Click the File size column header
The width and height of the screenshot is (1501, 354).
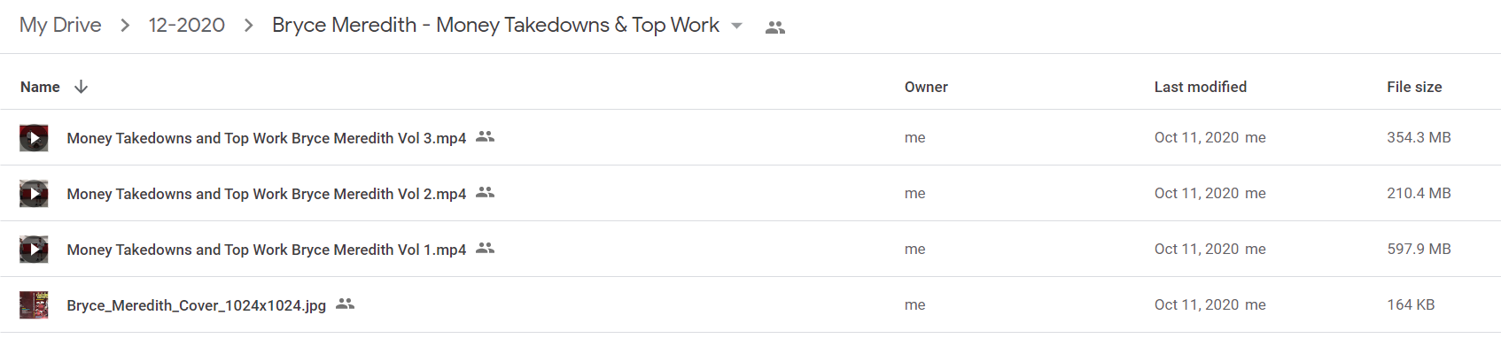pos(1414,87)
